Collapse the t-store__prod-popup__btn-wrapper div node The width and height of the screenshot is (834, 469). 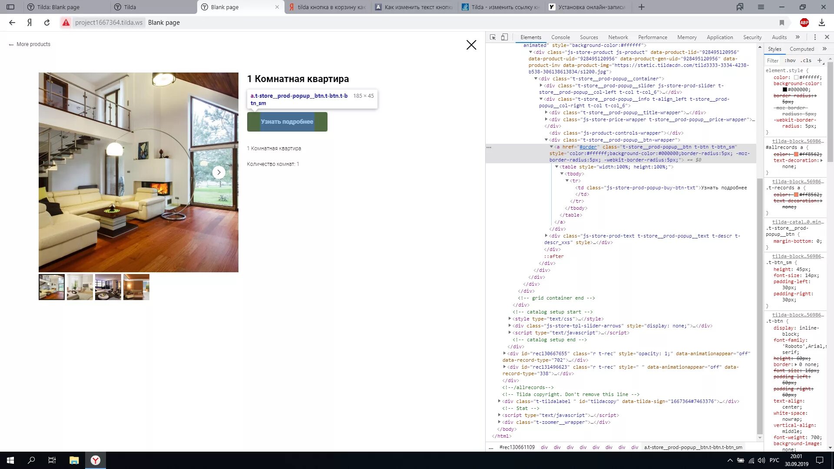coord(546,140)
